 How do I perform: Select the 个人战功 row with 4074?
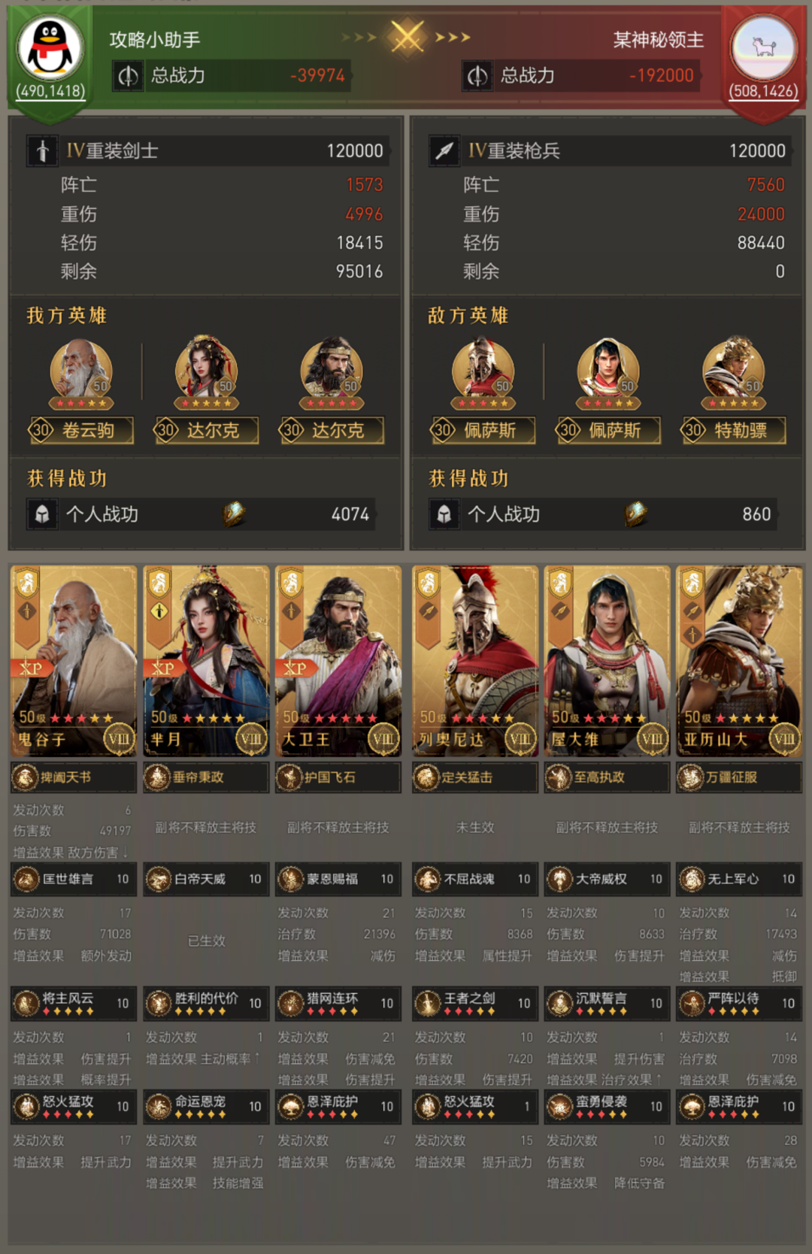(x=201, y=514)
